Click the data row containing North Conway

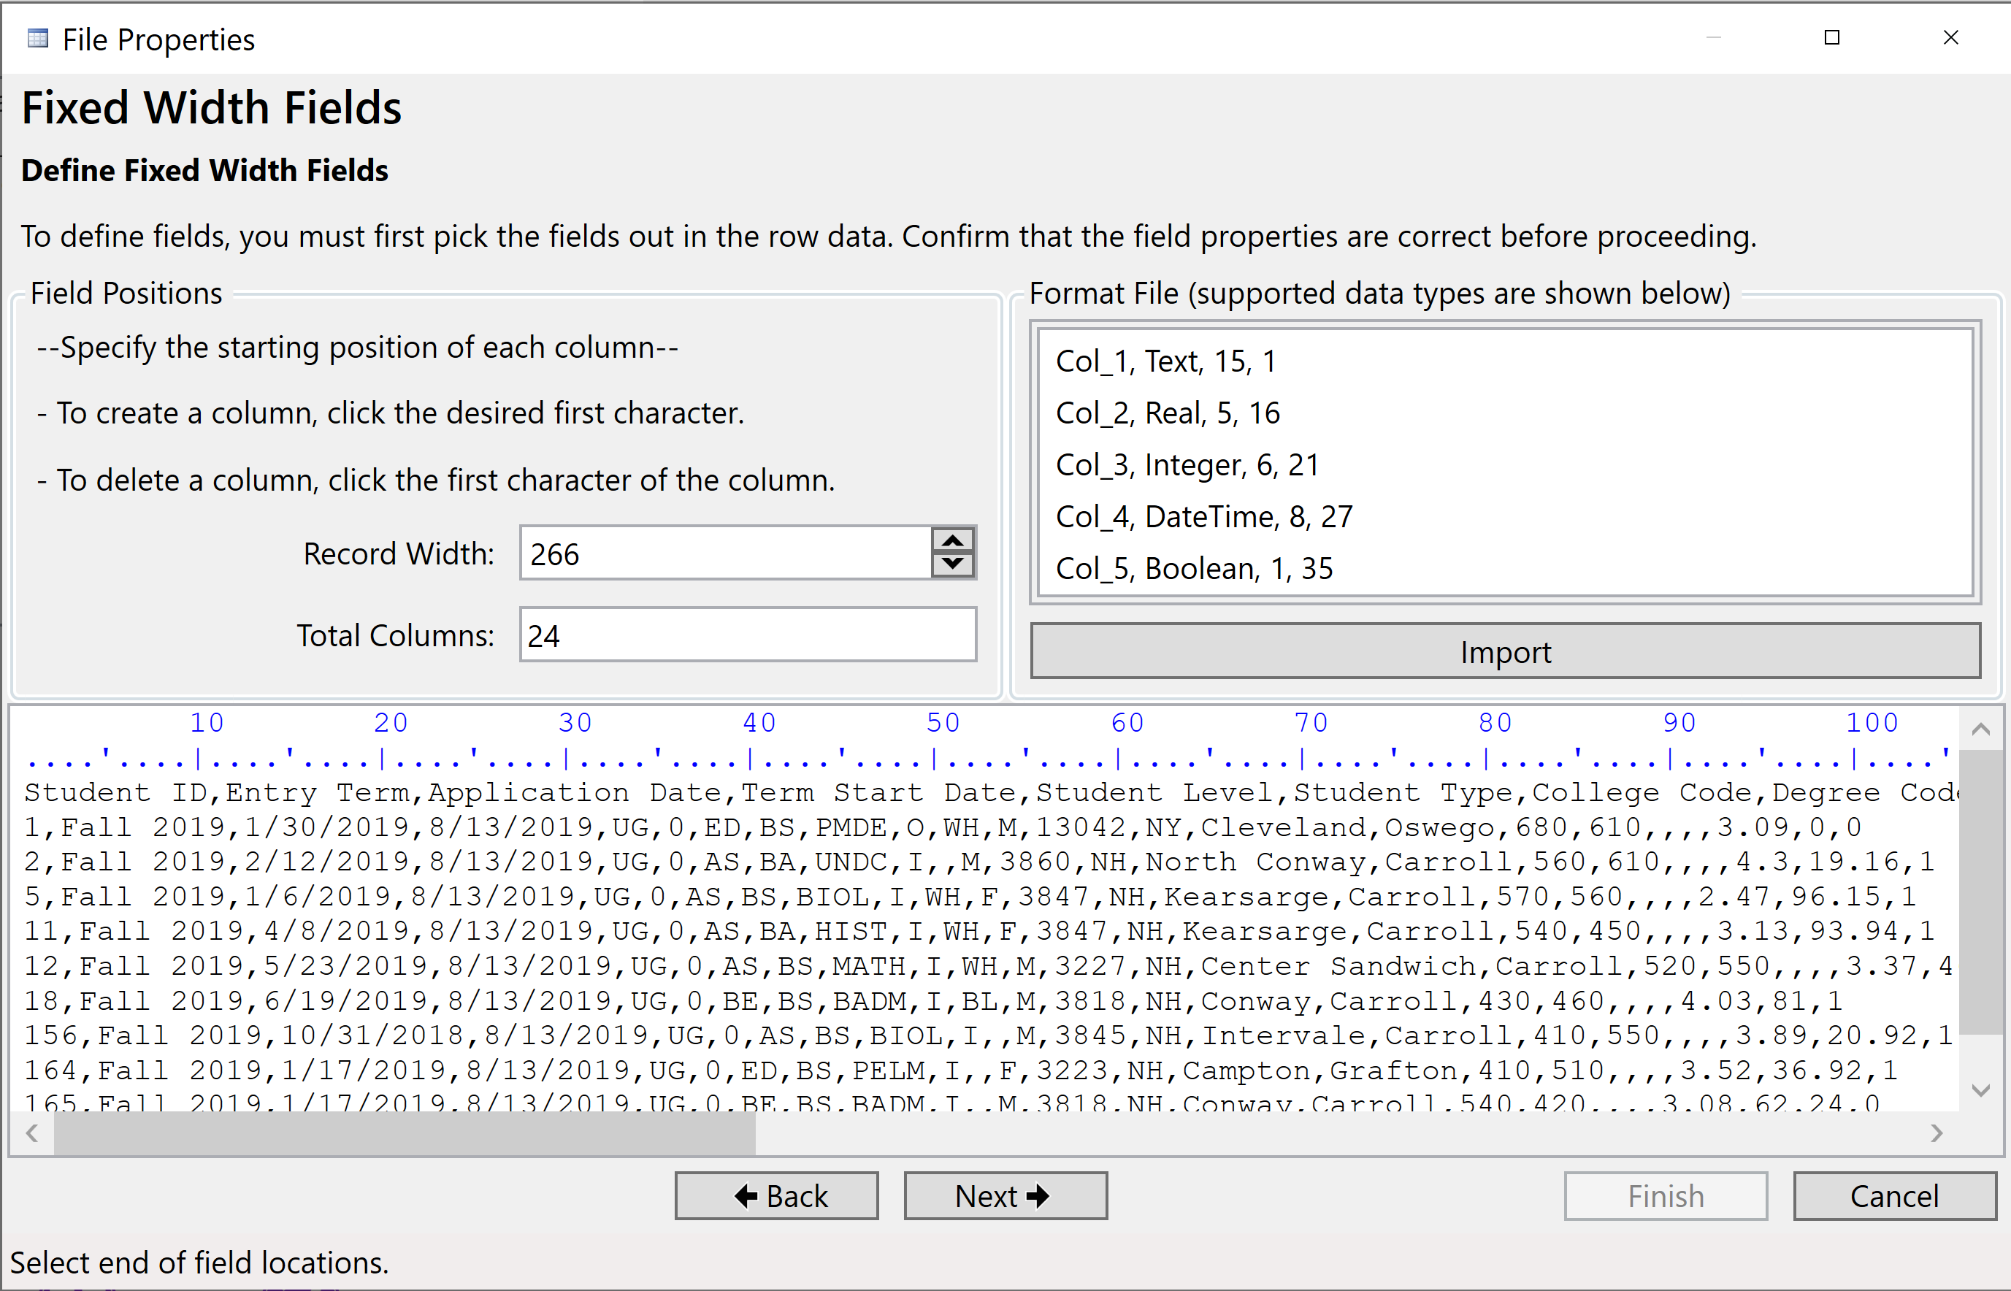(x=979, y=862)
